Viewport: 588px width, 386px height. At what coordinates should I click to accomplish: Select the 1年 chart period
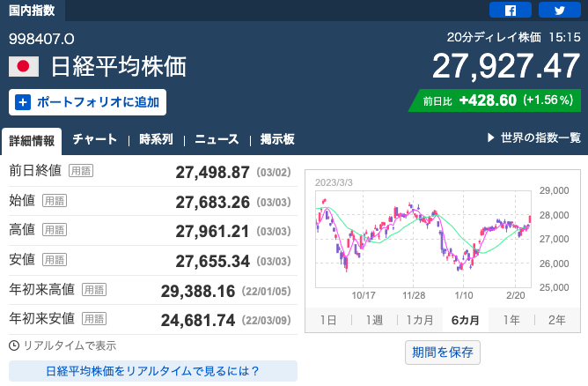tap(511, 320)
